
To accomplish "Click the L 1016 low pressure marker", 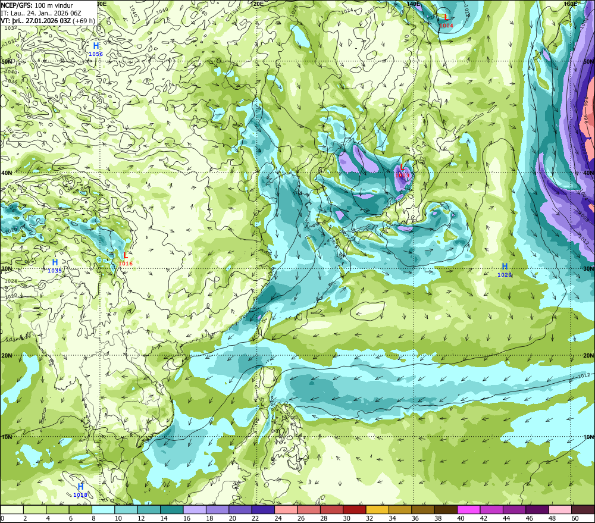I will pyautogui.click(x=126, y=259).
